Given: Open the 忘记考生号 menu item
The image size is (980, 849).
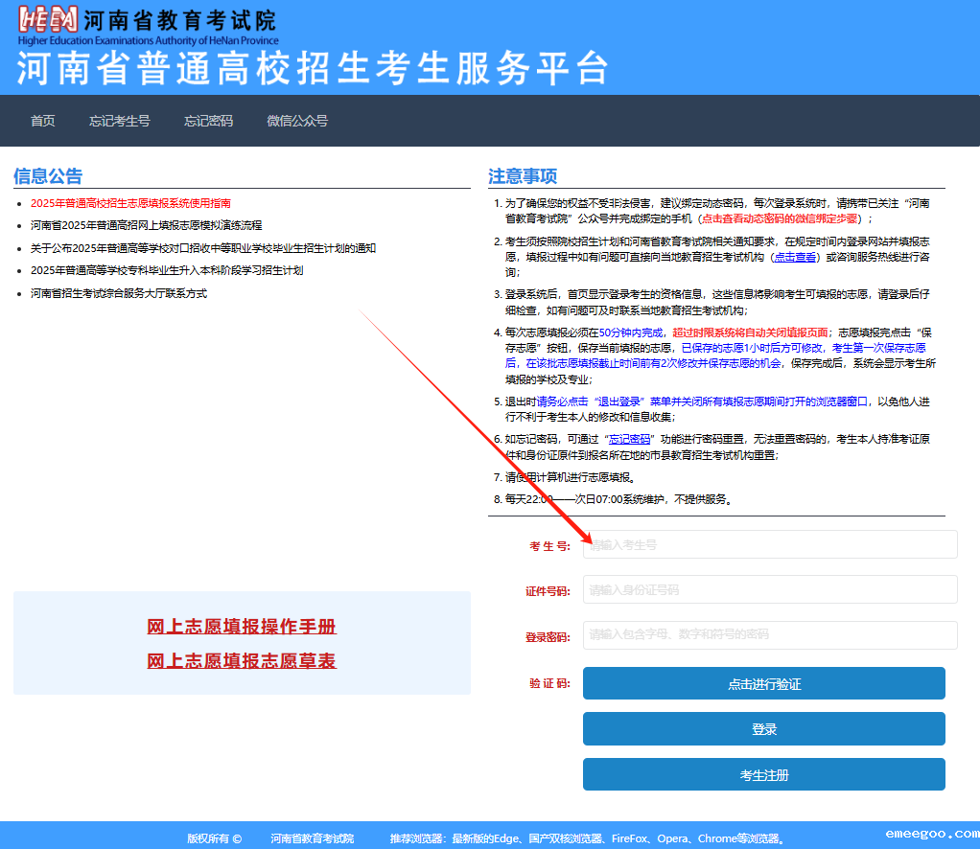Looking at the screenshot, I should tap(120, 121).
